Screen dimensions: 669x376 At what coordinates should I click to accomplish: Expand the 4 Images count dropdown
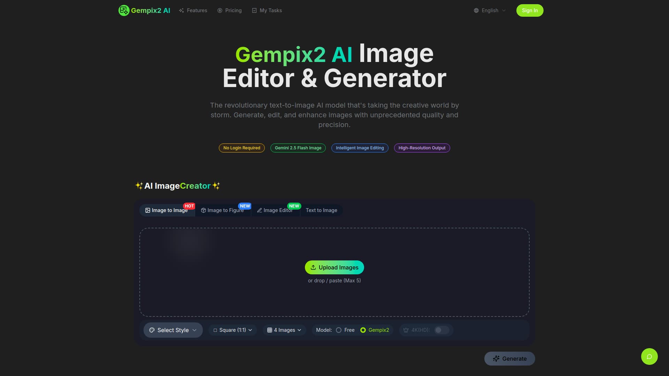pyautogui.click(x=284, y=330)
